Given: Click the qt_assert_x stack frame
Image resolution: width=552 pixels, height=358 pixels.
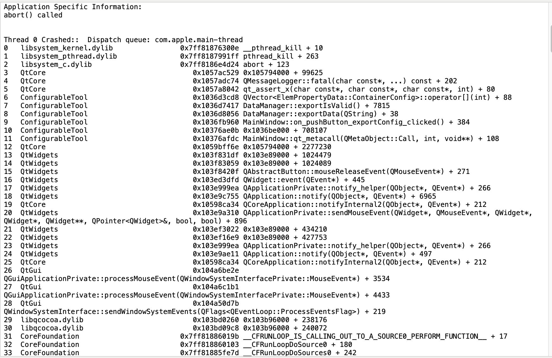Looking at the screenshot, I should [369, 89].
